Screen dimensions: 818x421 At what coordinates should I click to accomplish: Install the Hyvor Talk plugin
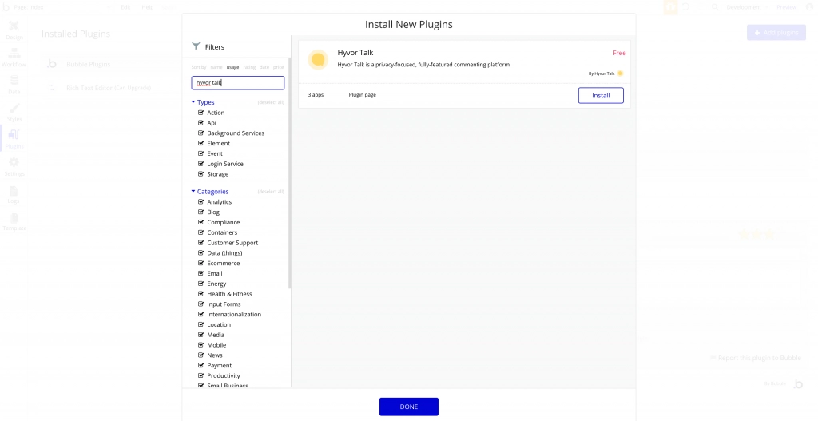[601, 96]
